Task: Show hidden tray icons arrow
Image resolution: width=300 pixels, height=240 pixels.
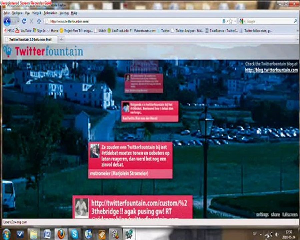Action: coord(261,234)
